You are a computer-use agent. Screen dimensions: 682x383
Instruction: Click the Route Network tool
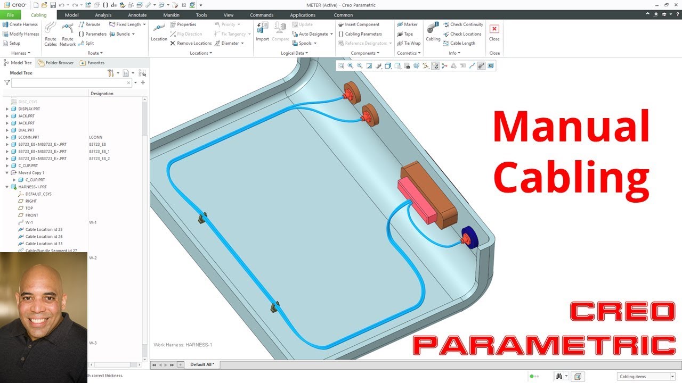point(68,34)
